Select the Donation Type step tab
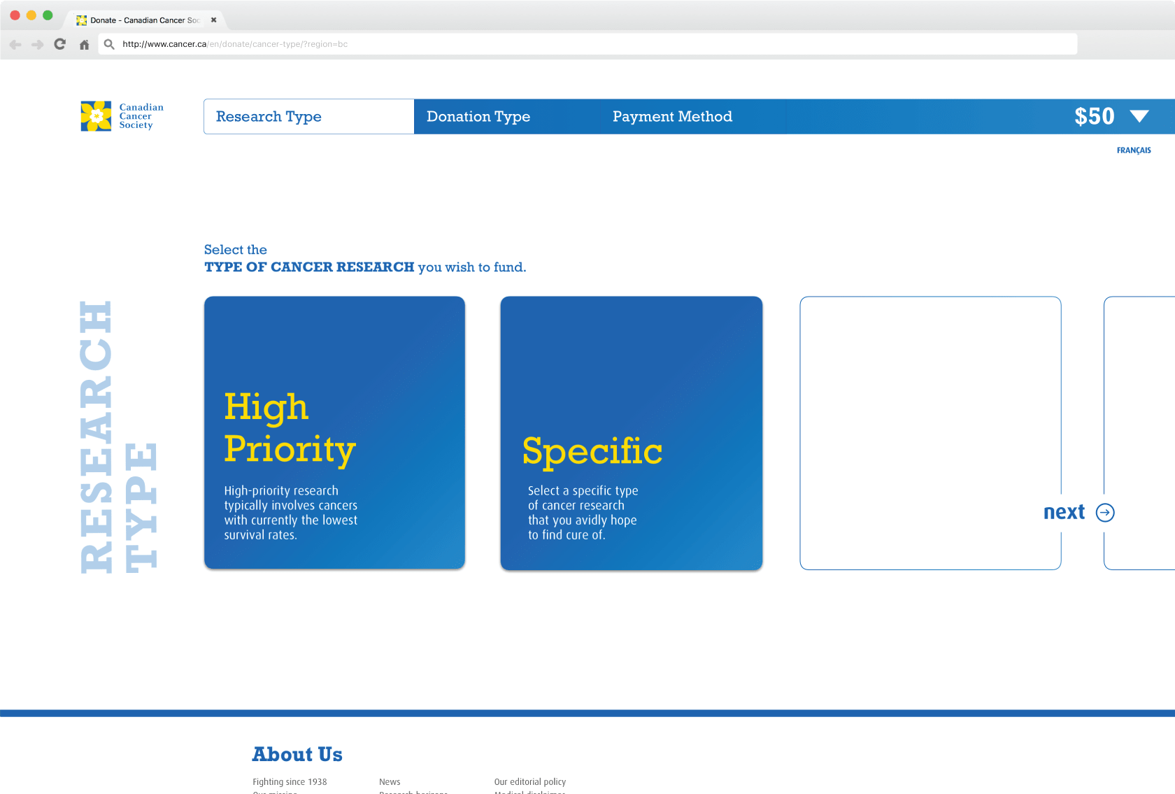The width and height of the screenshot is (1175, 794). [x=478, y=117]
